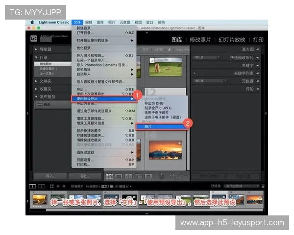Switch to 打印 module
Viewport: 294px width, 235px height.
coord(258,40)
